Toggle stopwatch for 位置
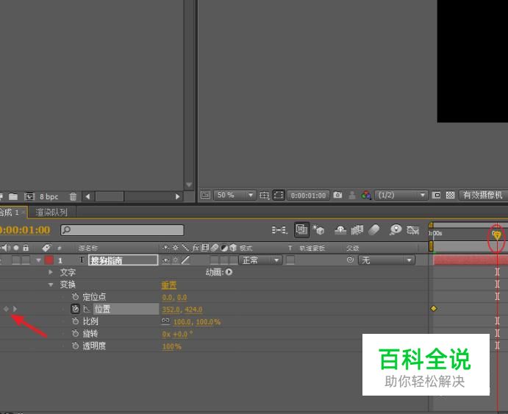Viewport: 508px width, 414px height. [x=75, y=309]
